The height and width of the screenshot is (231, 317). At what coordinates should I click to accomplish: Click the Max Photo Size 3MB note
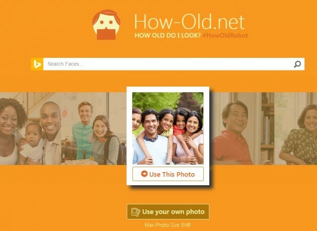tap(168, 225)
